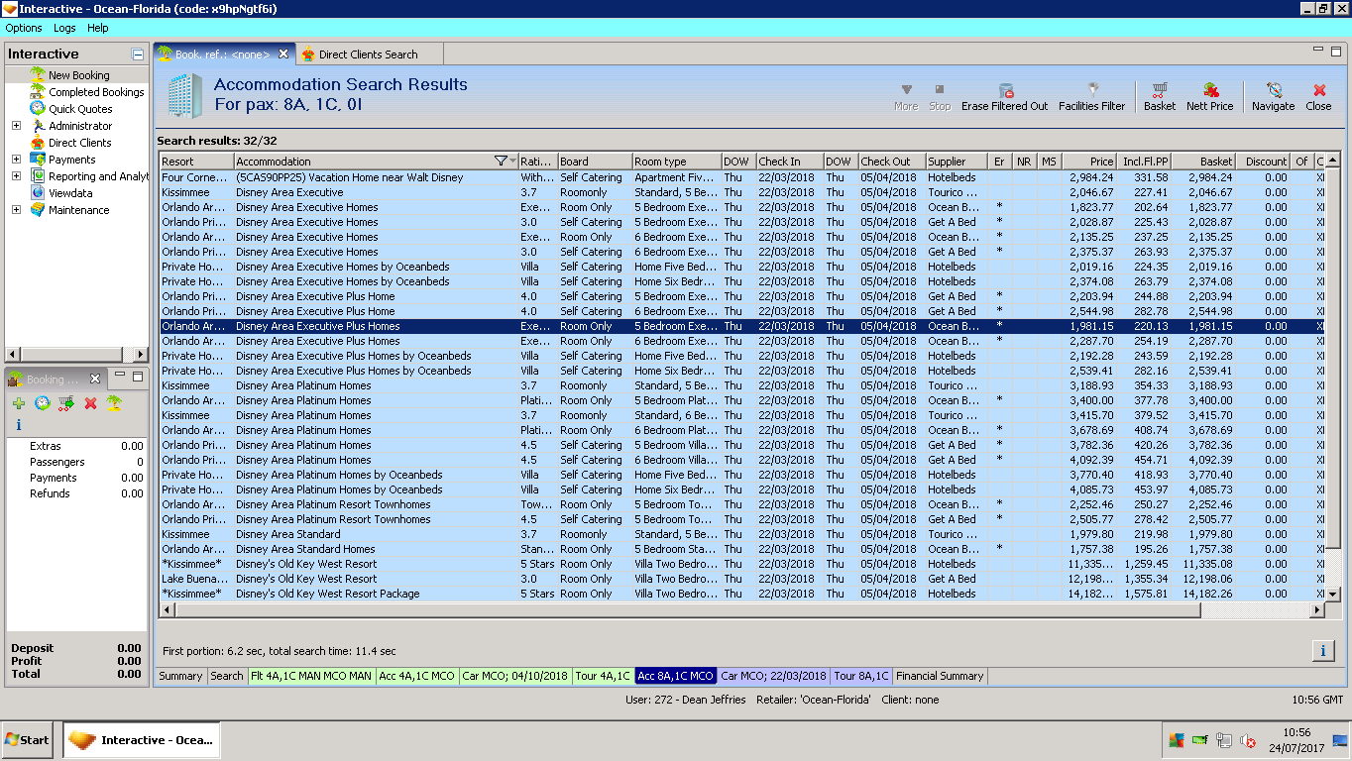Select the Car MCO; 22/03/2018 tab
Image resolution: width=1352 pixels, height=761 pixels.
tap(773, 676)
